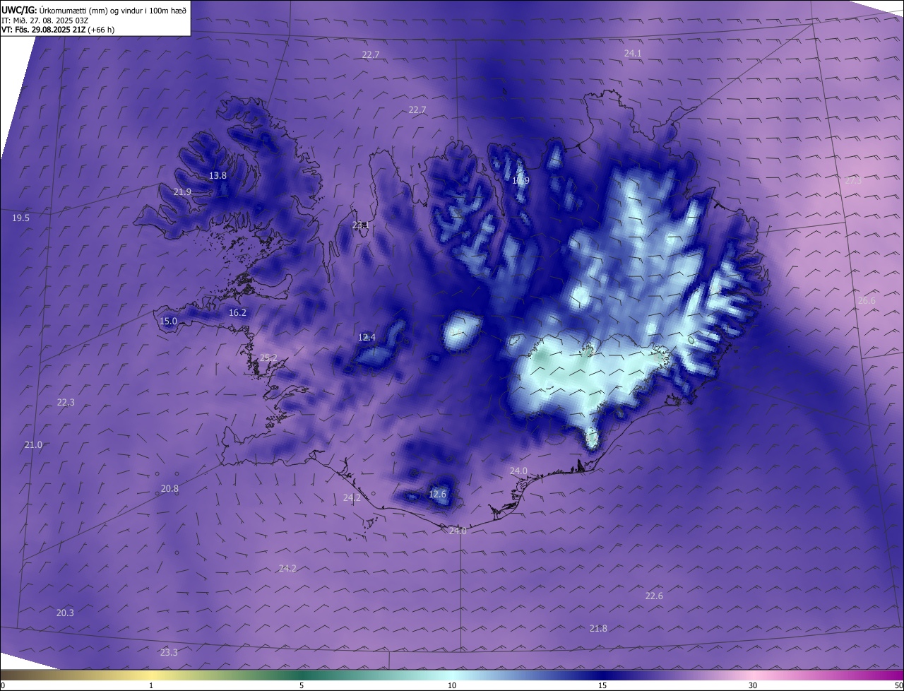This screenshot has height=691, width=904.
Task: Click the 19.5 value label on the map
Action: [x=21, y=218]
